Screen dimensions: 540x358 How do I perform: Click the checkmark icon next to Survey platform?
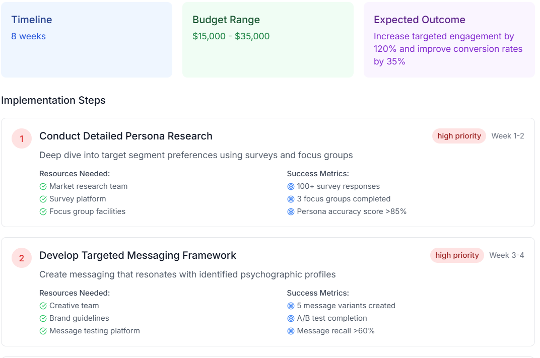coord(43,199)
